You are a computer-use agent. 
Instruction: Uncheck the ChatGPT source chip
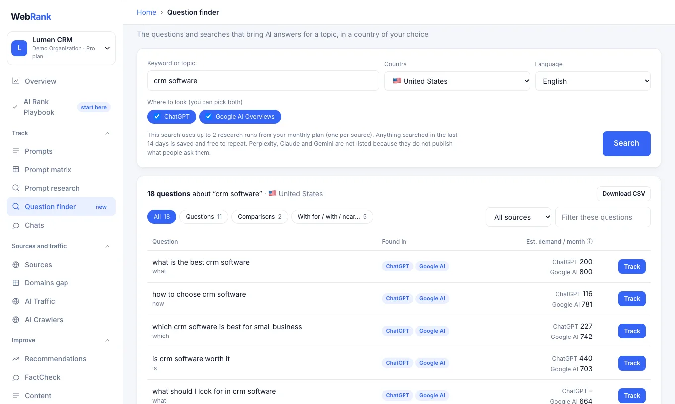coord(172,117)
